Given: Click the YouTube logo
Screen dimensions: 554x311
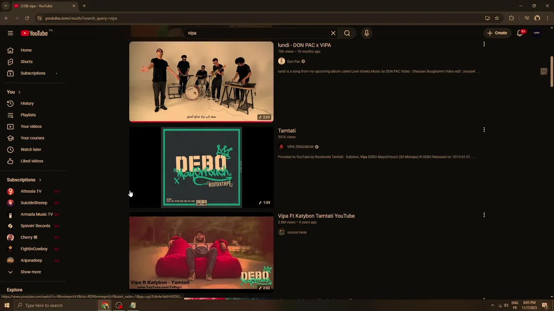Looking at the screenshot, I should point(34,33).
